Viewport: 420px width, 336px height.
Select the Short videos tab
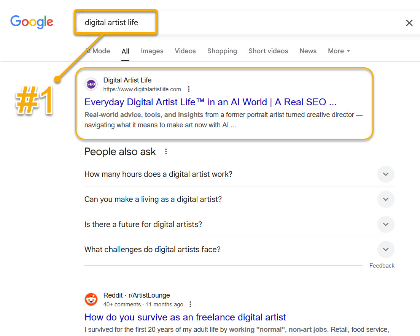(268, 51)
